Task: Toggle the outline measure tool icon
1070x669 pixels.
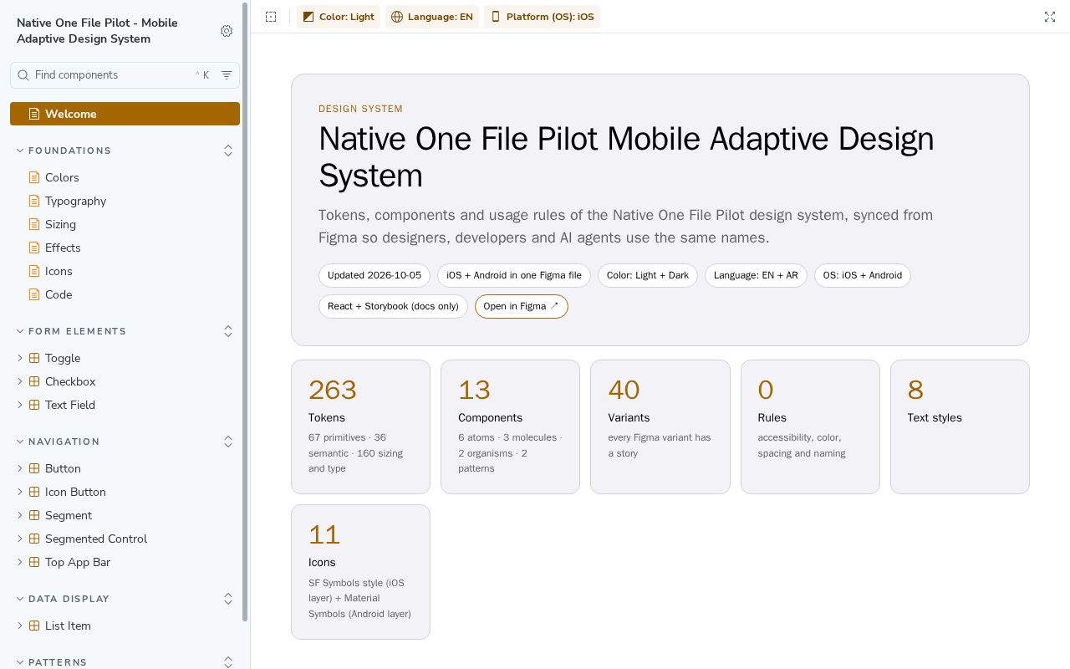Action: (x=271, y=17)
